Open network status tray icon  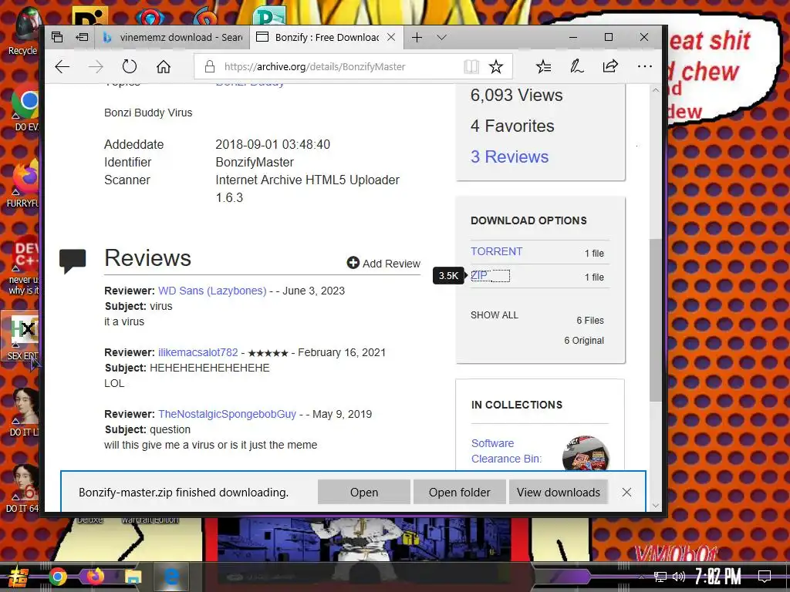660,577
